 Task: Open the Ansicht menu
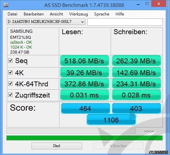[56, 14]
